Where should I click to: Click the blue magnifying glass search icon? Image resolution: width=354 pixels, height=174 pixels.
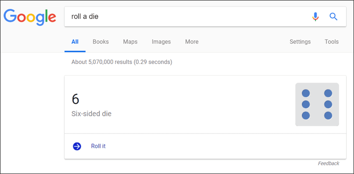pos(333,17)
